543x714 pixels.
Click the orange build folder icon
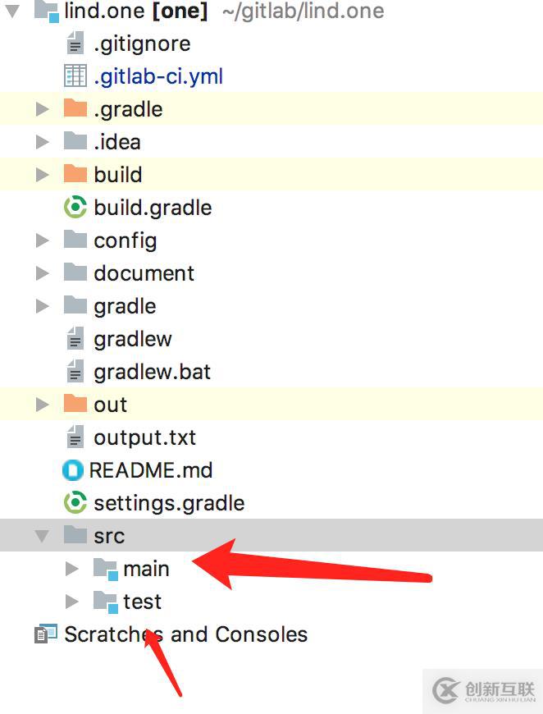75,175
